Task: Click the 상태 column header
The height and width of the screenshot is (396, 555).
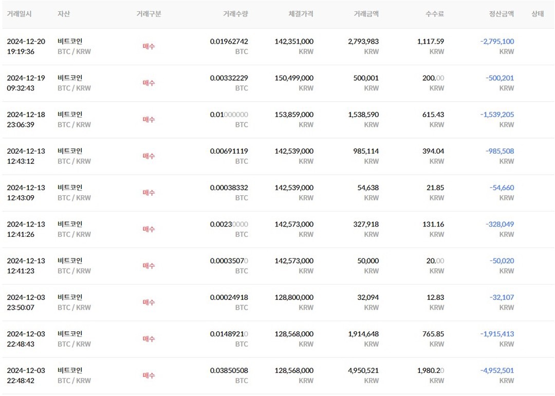Action: point(538,14)
